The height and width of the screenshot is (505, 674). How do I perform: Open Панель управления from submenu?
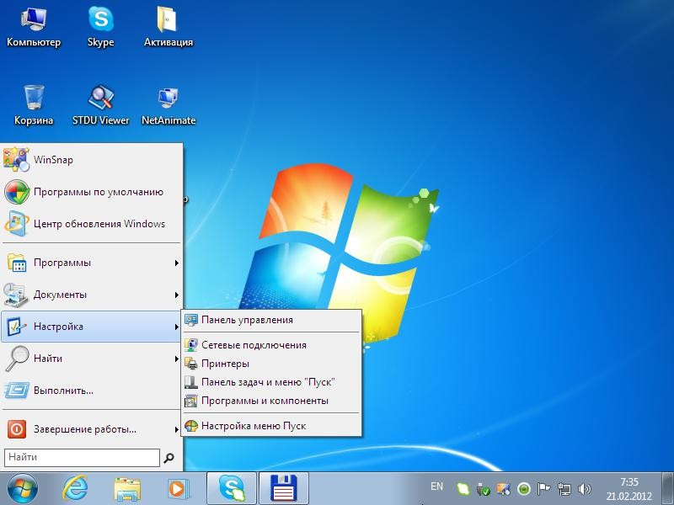(271, 320)
